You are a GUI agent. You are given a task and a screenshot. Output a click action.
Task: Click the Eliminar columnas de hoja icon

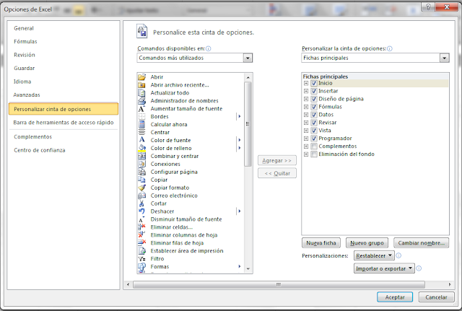pyautogui.click(x=142, y=235)
